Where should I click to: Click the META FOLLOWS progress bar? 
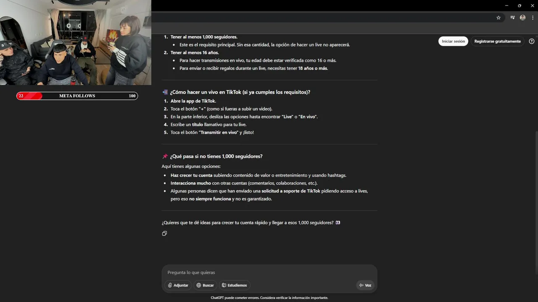[77, 96]
